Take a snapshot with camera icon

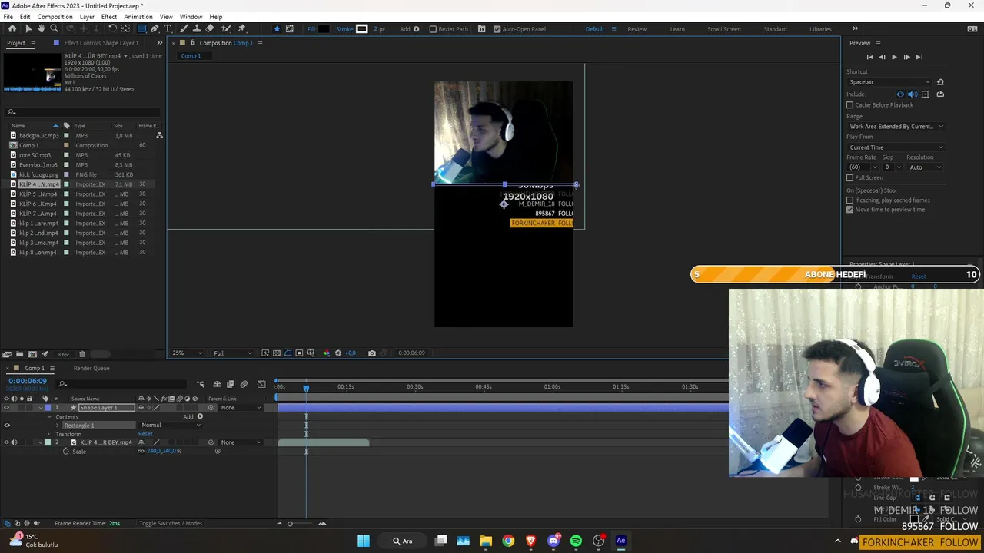pos(372,353)
